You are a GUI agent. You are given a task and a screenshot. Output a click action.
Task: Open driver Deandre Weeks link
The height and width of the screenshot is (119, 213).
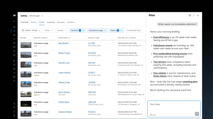(x=65, y=112)
